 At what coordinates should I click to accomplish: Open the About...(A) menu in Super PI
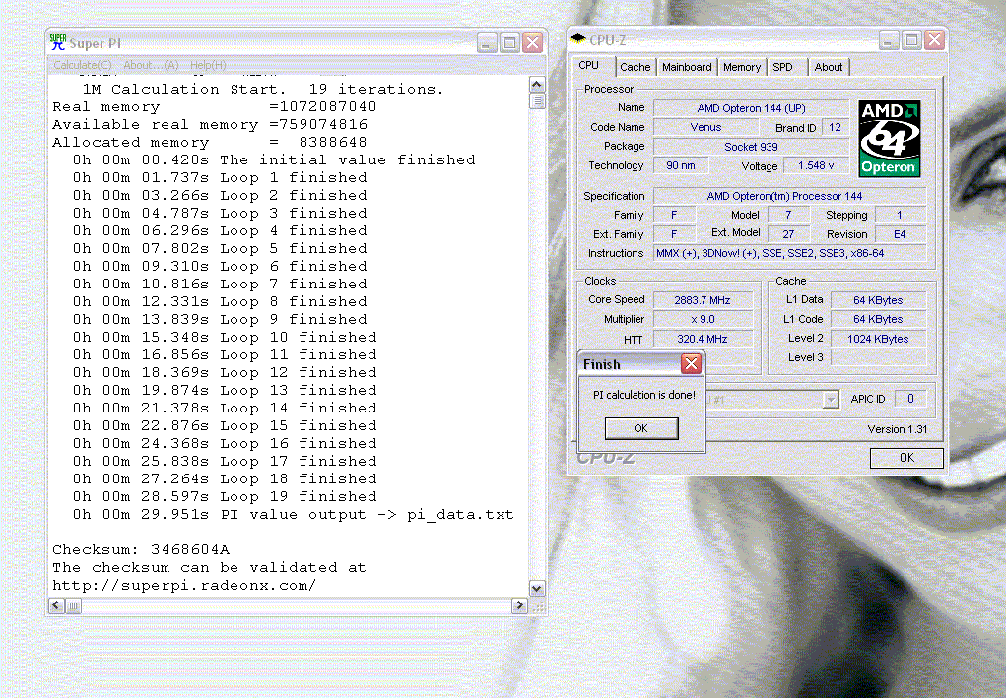(151, 65)
